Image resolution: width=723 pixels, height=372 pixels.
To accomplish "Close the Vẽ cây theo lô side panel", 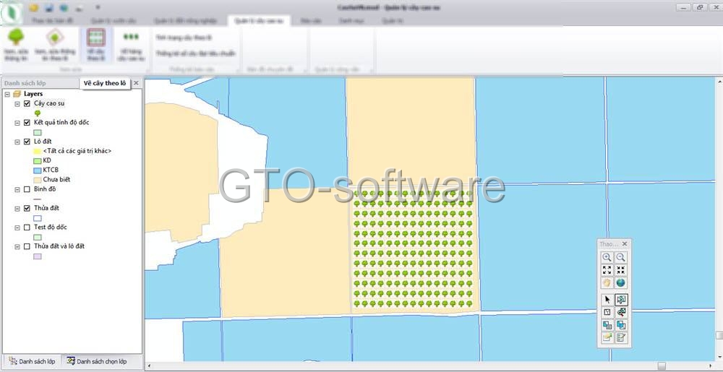I will coord(136,83).
